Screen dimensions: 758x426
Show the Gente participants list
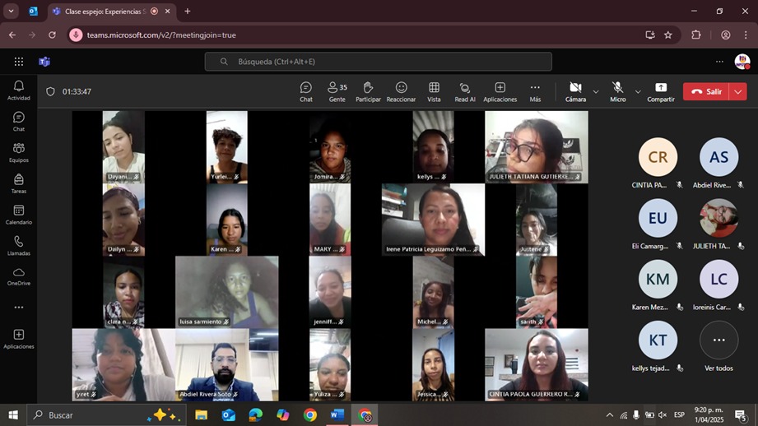[x=337, y=91]
